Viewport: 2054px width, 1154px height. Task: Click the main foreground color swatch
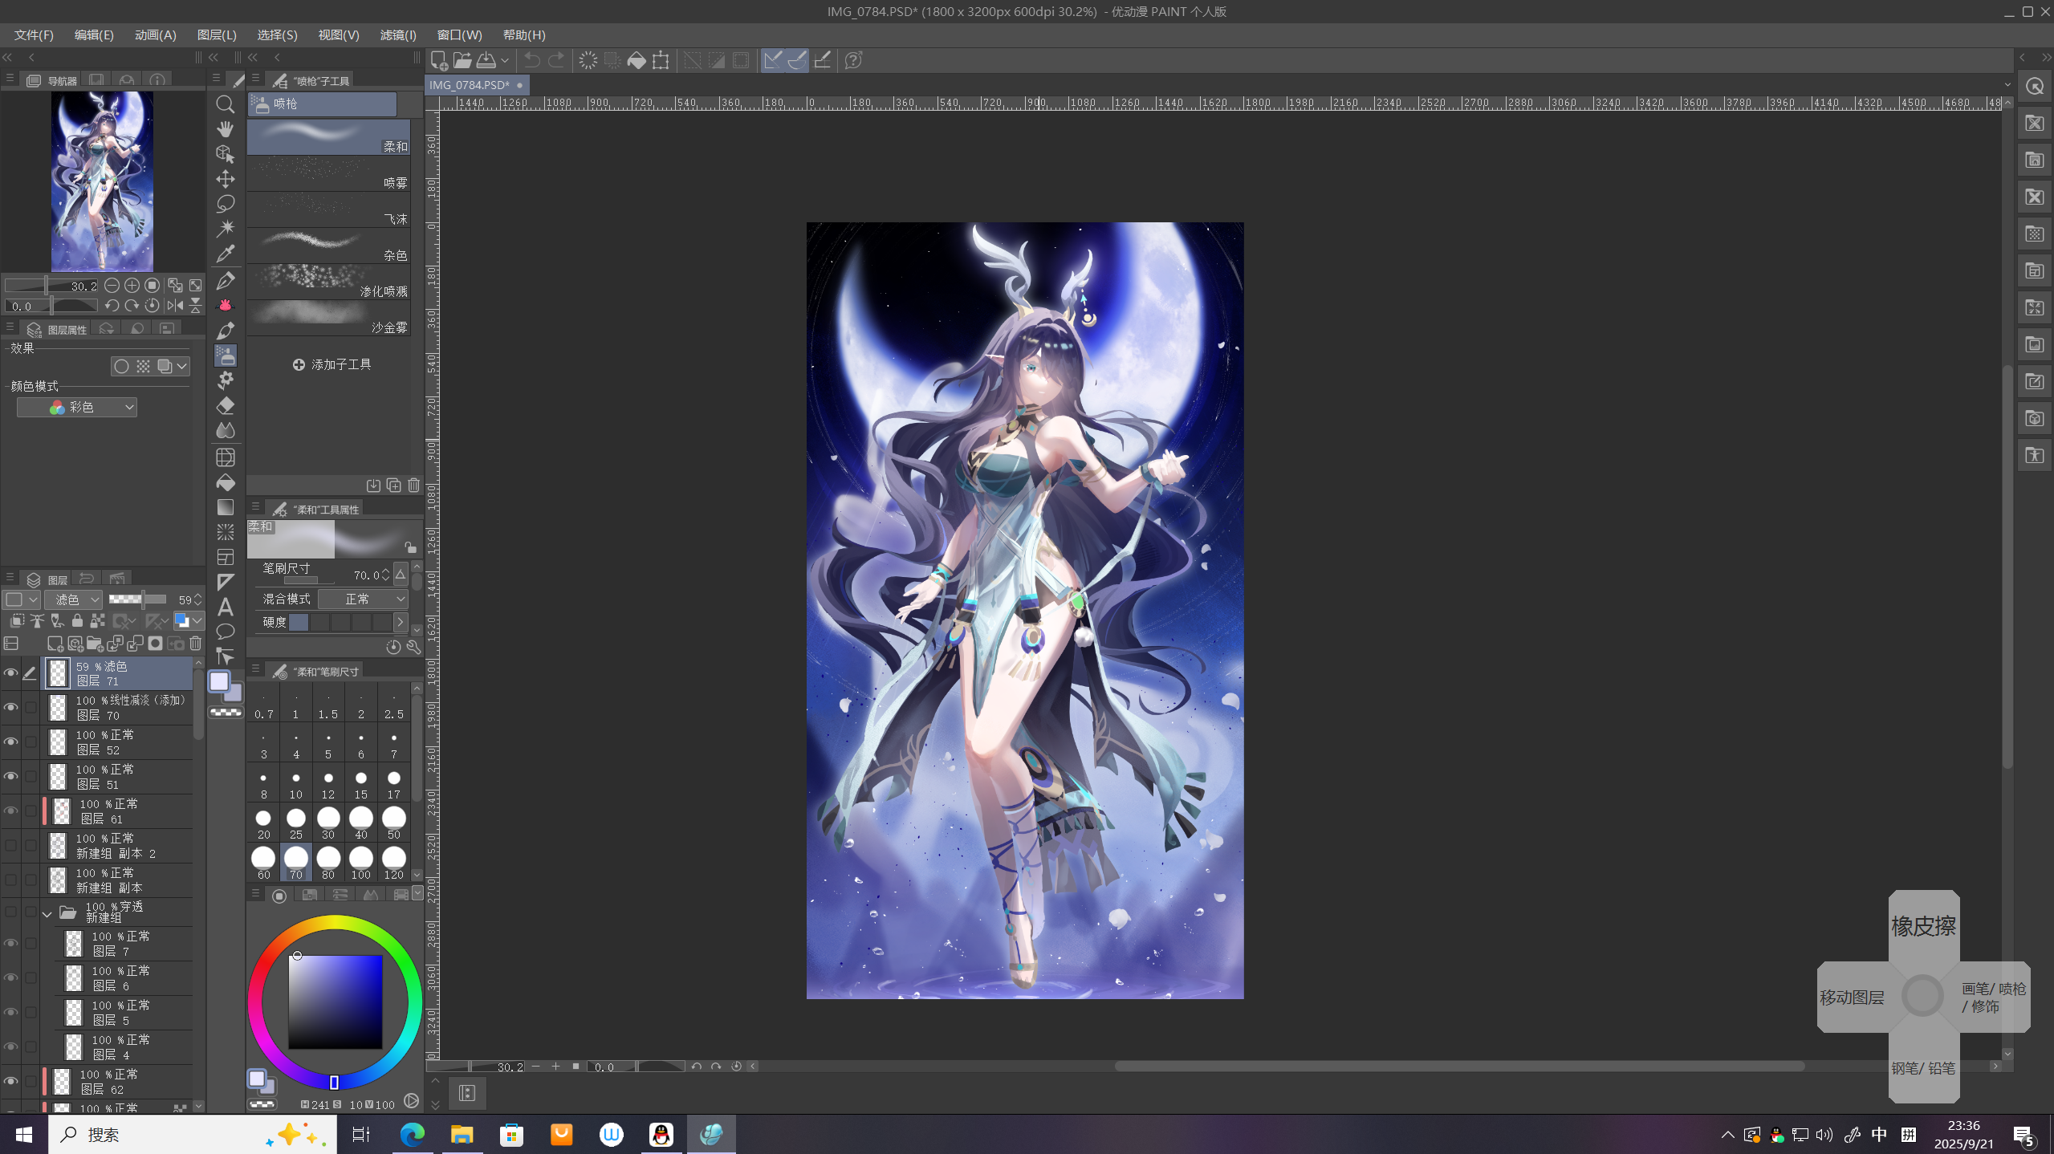(219, 681)
